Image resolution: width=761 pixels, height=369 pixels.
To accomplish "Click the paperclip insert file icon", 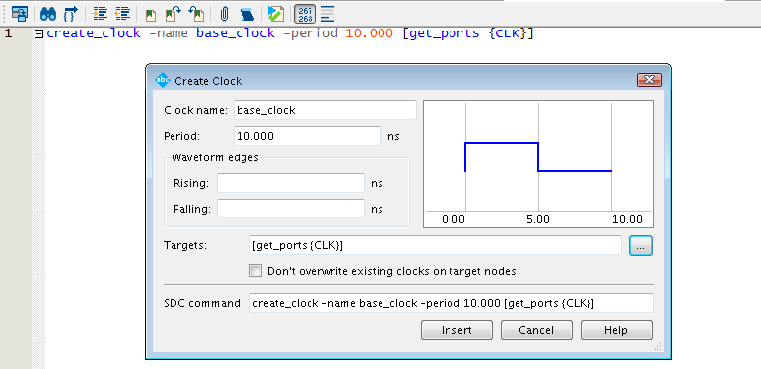I will (x=224, y=14).
